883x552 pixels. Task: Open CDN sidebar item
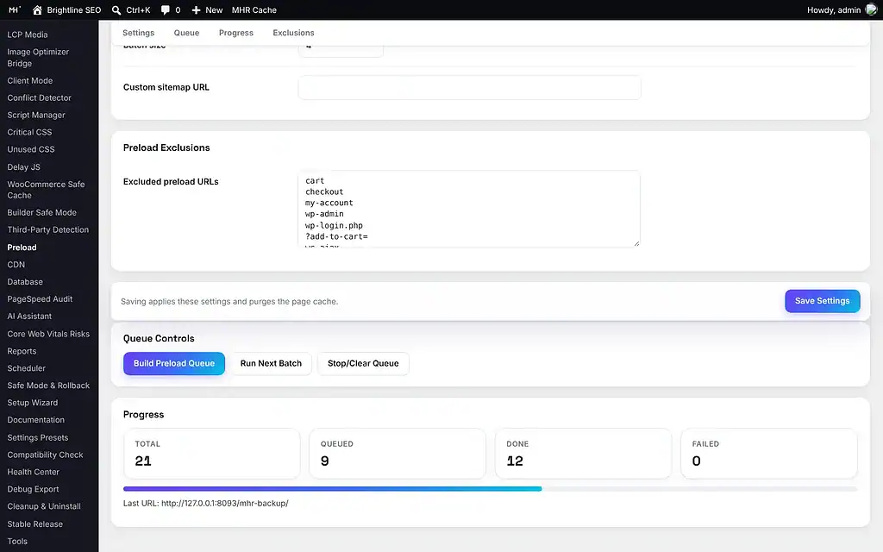tap(16, 264)
